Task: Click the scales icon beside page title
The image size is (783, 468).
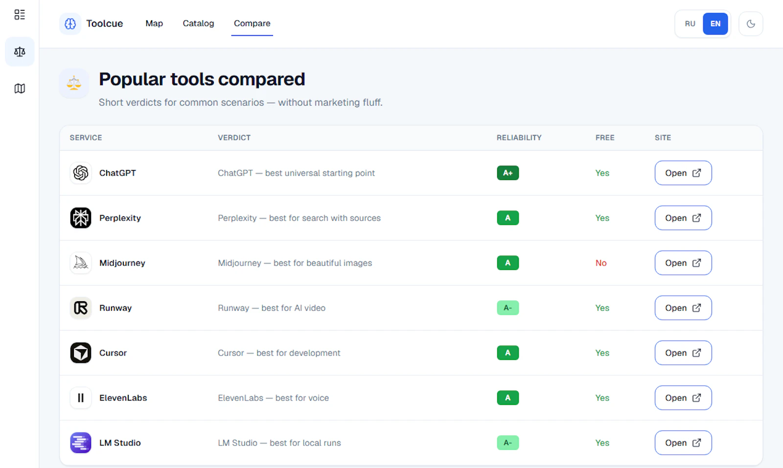Action: pos(74,83)
